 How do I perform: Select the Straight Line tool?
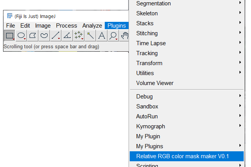(x=56, y=36)
